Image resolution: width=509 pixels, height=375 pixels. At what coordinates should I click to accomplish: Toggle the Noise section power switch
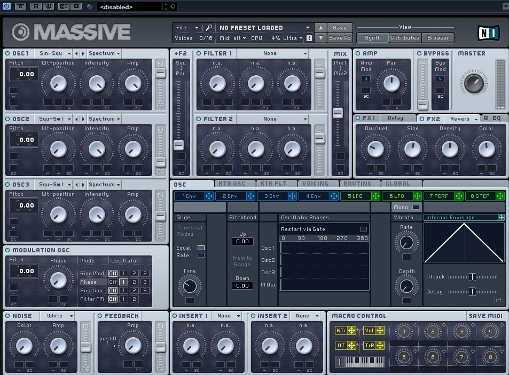[7, 316]
